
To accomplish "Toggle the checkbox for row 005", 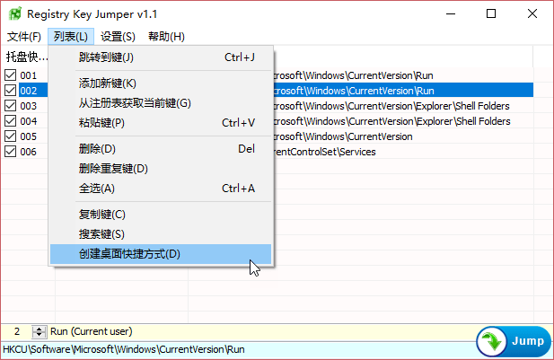I will [x=10, y=136].
